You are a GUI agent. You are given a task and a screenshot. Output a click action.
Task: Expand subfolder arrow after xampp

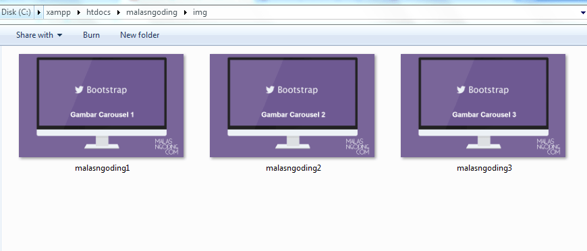(x=79, y=12)
